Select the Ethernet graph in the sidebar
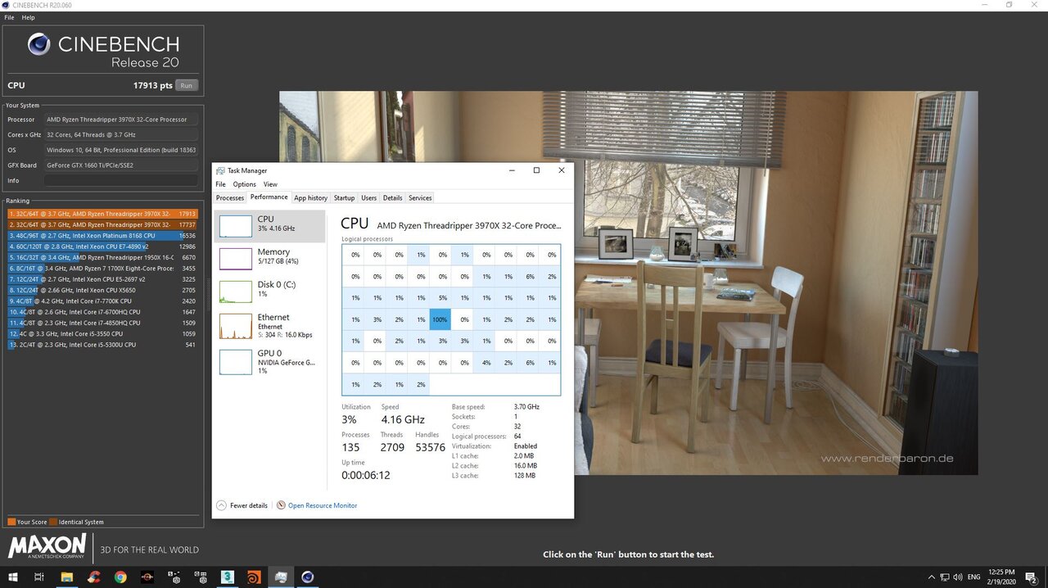 point(269,325)
